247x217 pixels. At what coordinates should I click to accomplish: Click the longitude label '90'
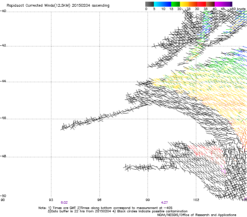click(x=3, y=200)
